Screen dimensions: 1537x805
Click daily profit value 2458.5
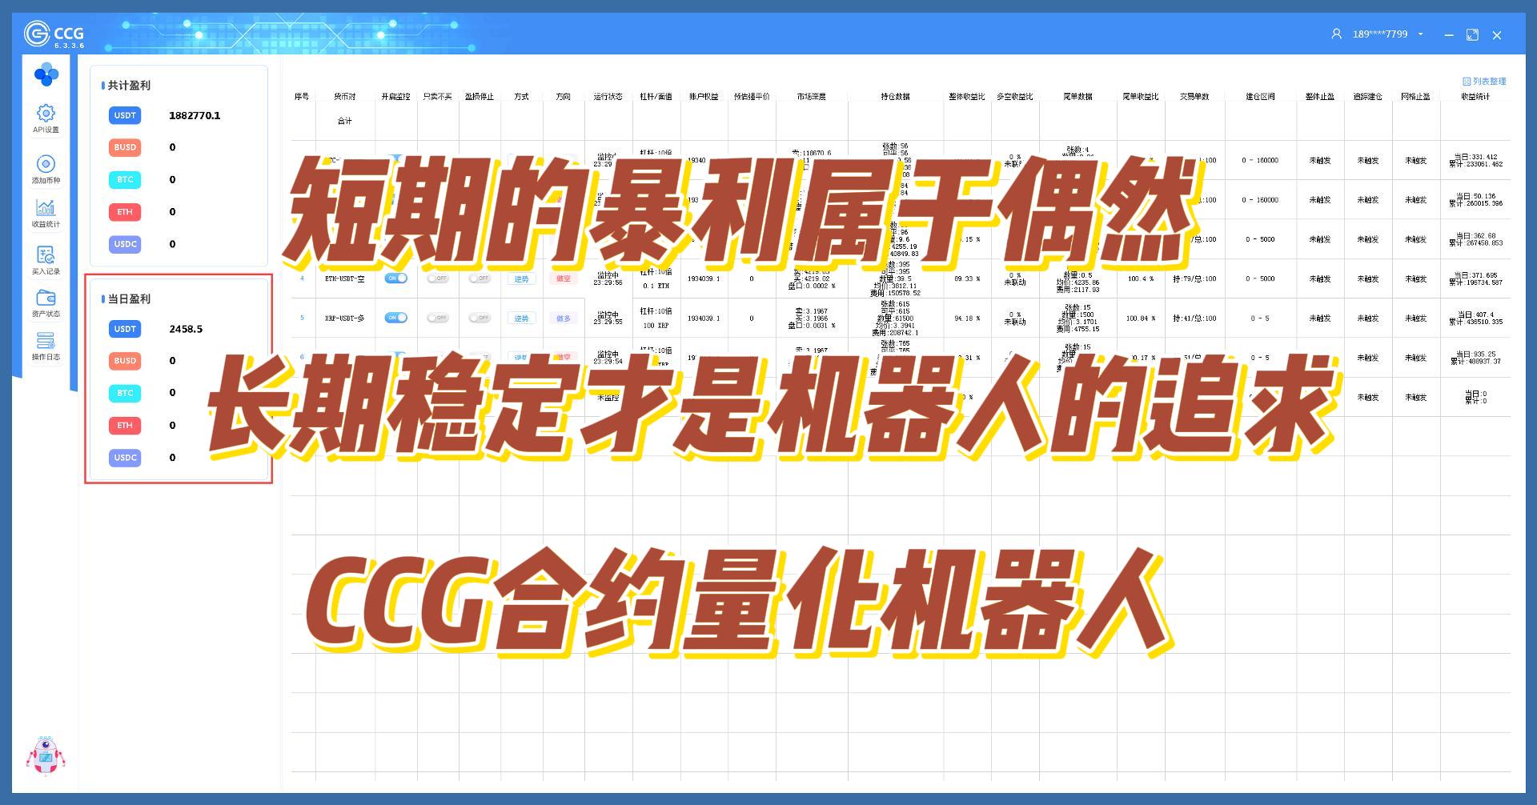[186, 329]
